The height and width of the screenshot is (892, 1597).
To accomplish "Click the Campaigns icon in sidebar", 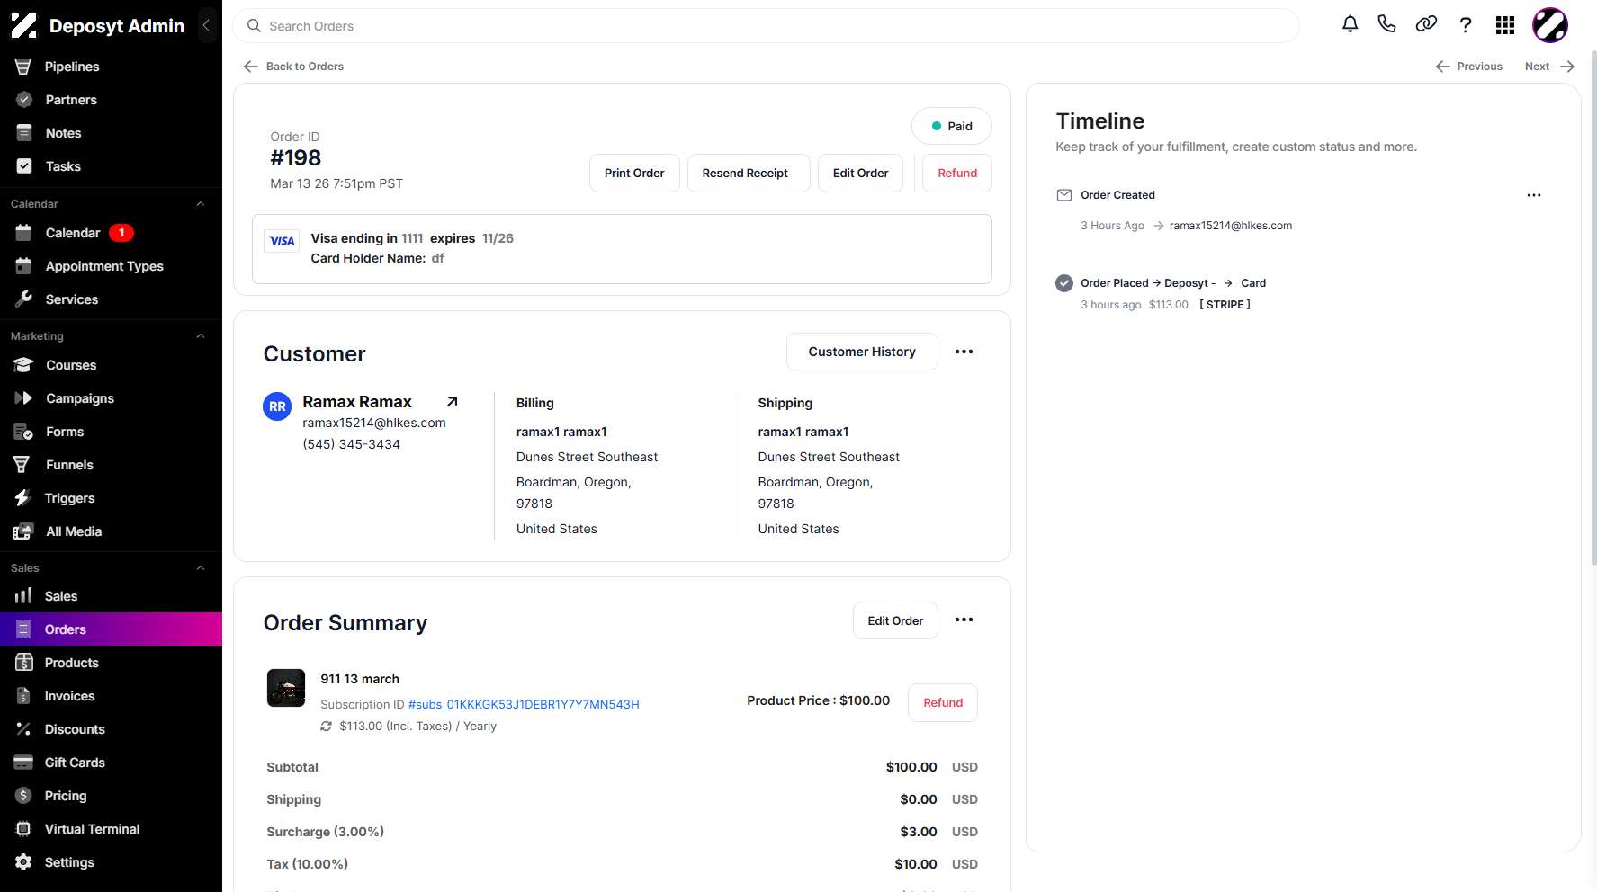I will [23, 398].
